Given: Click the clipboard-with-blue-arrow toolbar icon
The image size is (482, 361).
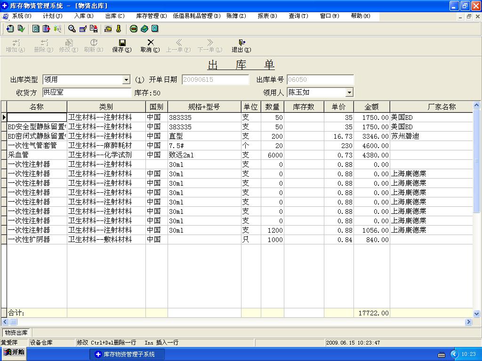Looking at the screenshot, I should (x=10, y=29).
